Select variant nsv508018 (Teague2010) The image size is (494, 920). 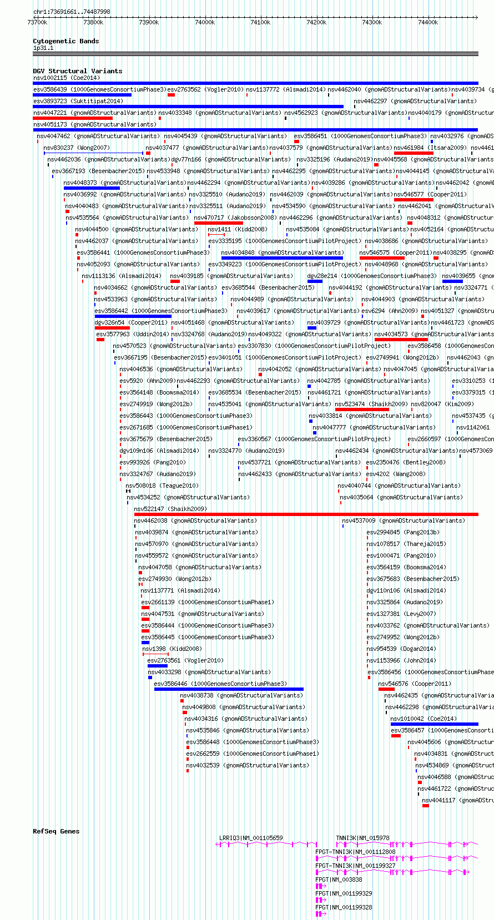(x=162, y=486)
